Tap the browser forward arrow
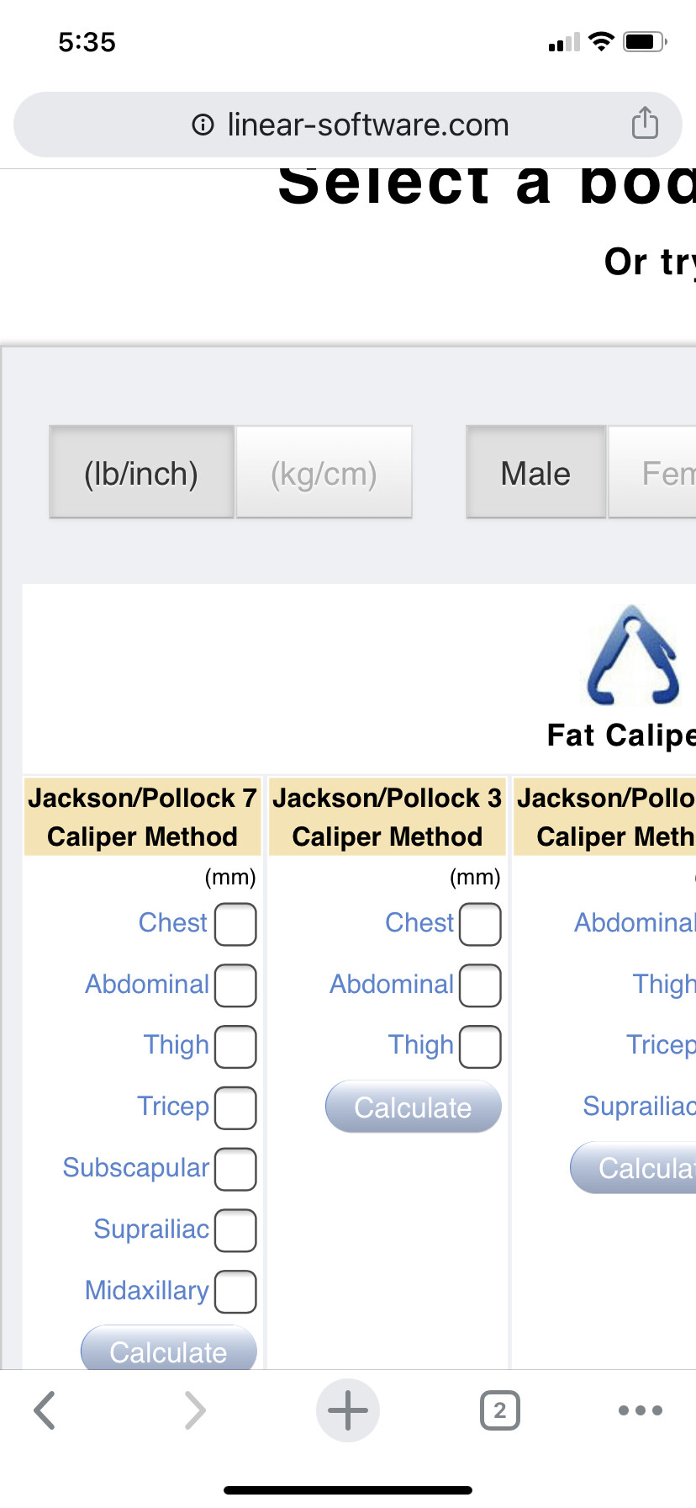696x1508 pixels. [195, 1410]
